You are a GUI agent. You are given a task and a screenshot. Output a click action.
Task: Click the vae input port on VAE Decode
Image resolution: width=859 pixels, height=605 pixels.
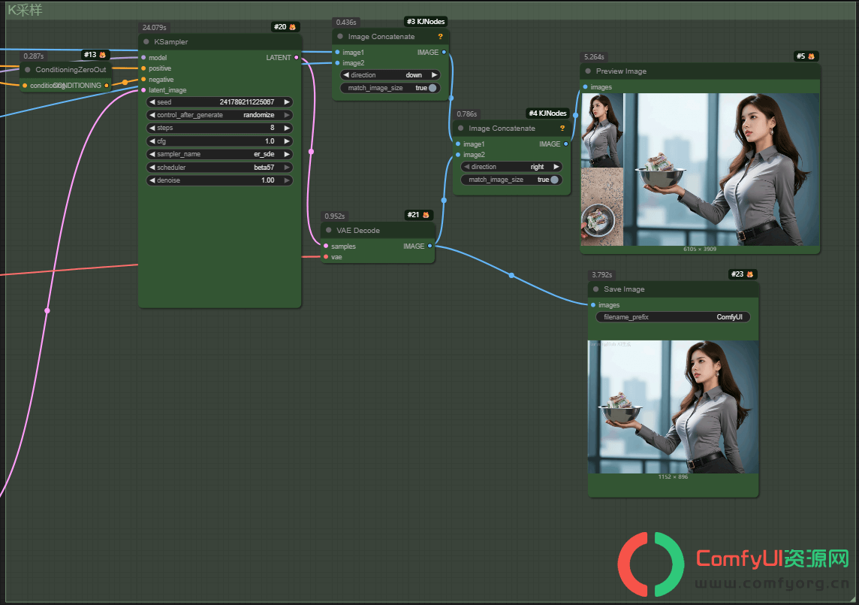pyautogui.click(x=326, y=257)
